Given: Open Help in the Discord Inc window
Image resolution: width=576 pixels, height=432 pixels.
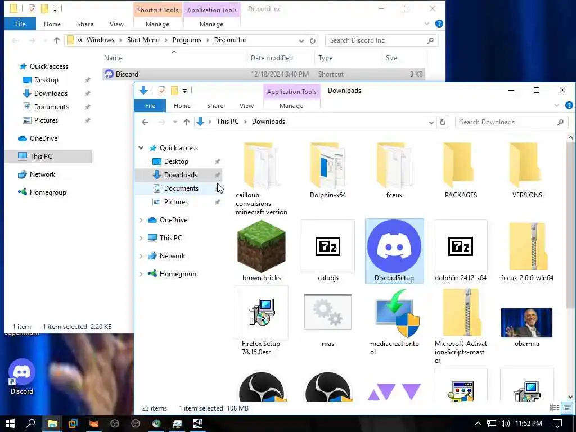Looking at the screenshot, I should [439, 24].
